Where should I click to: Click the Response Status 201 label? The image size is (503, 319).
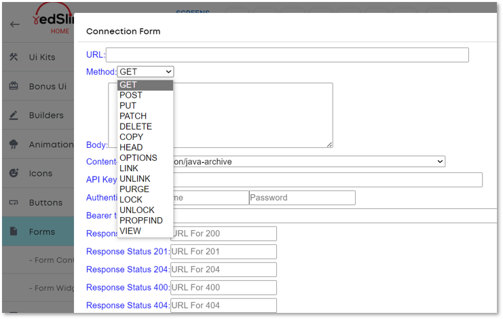[128, 251]
